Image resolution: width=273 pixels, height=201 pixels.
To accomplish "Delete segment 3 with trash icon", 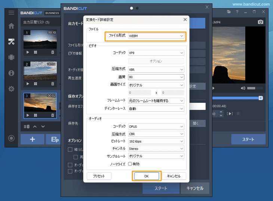I will [53, 115].
